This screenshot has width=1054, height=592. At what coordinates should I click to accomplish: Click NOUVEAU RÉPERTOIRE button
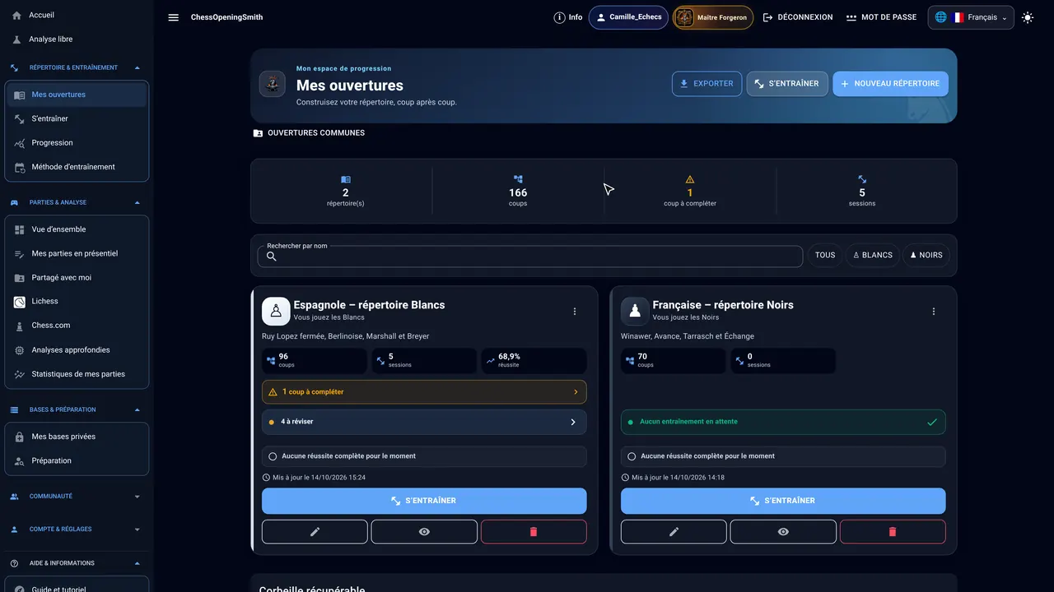pyautogui.click(x=890, y=84)
